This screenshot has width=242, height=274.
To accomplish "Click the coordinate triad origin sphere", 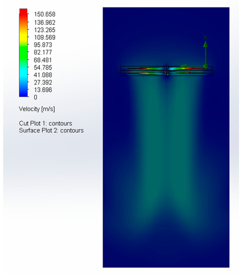I will [206, 66].
